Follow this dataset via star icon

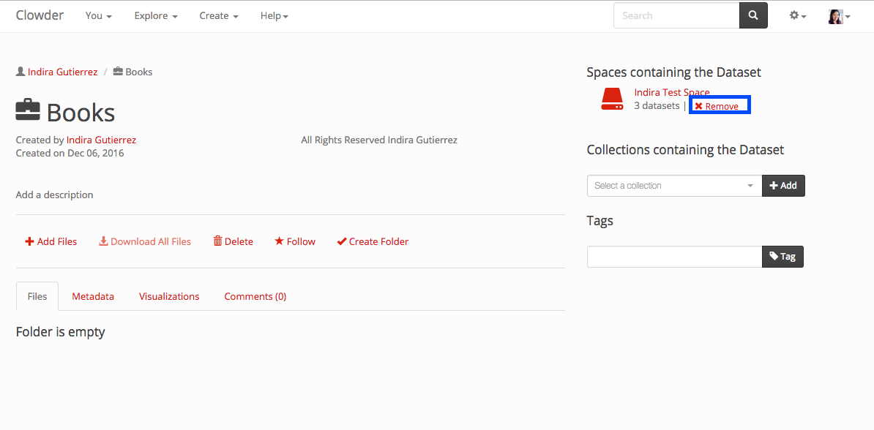coord(295,241)
